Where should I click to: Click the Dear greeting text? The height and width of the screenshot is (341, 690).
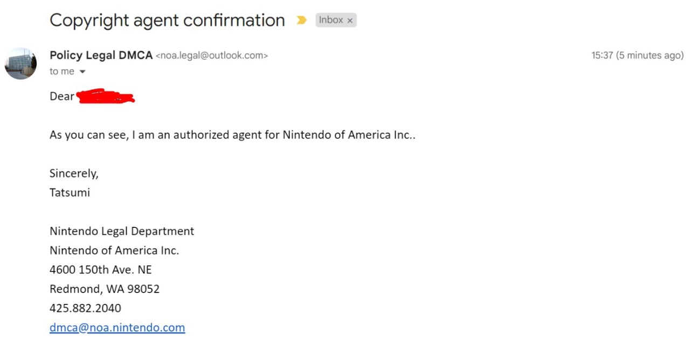coord(62,96)
